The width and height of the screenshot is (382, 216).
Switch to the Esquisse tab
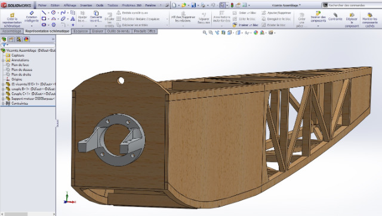point(81,31)
